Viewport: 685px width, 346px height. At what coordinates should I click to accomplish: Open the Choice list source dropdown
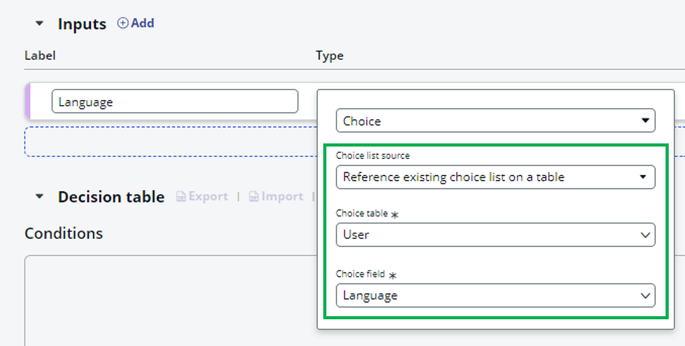tap(495, 177)
